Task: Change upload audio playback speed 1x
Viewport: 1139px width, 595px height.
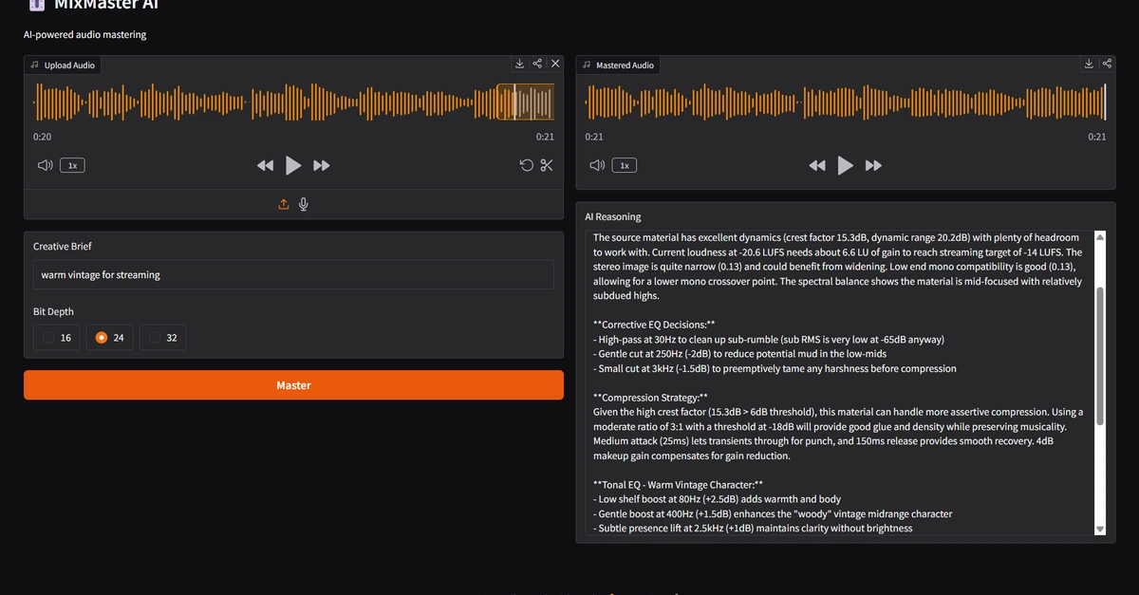Action: [72, 165]
